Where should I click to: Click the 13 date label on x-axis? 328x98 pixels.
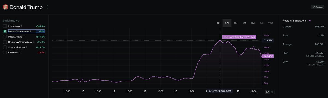176,91
